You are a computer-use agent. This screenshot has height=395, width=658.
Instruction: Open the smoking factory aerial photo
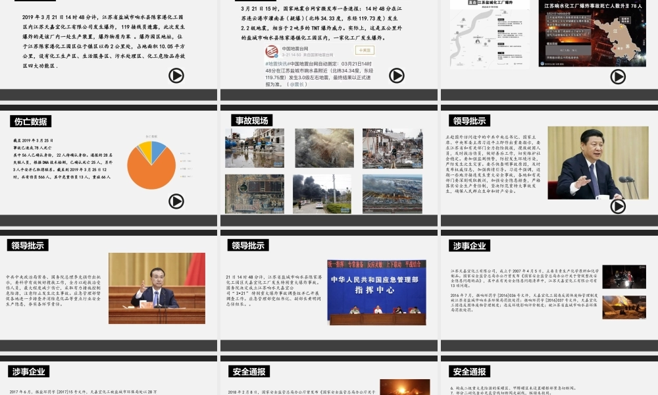(392, 194)
